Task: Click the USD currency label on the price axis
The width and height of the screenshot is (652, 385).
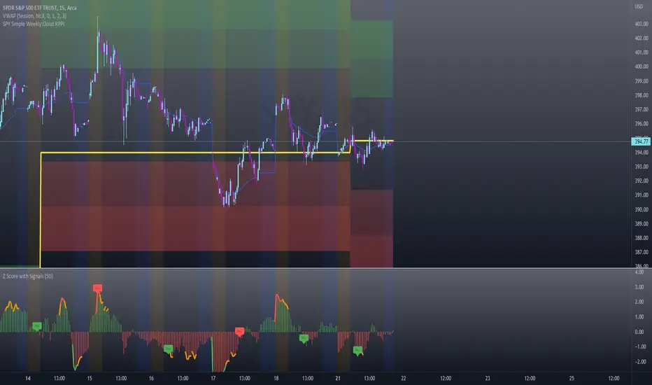Action: tap(639, 6)
